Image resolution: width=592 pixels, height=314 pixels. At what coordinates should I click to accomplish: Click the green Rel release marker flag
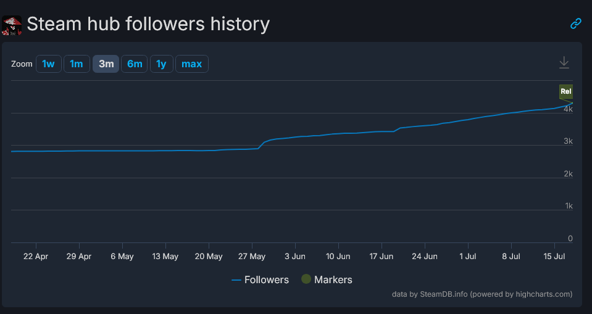point(565,91)
